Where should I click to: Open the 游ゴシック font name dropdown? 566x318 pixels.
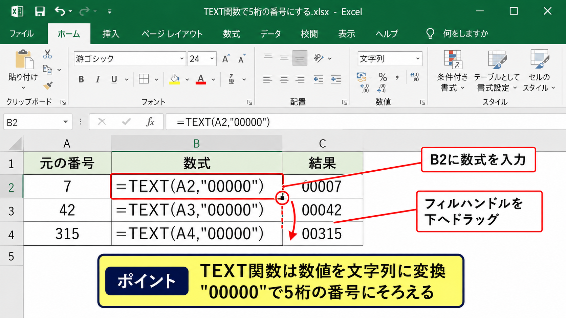click(181, 59)
